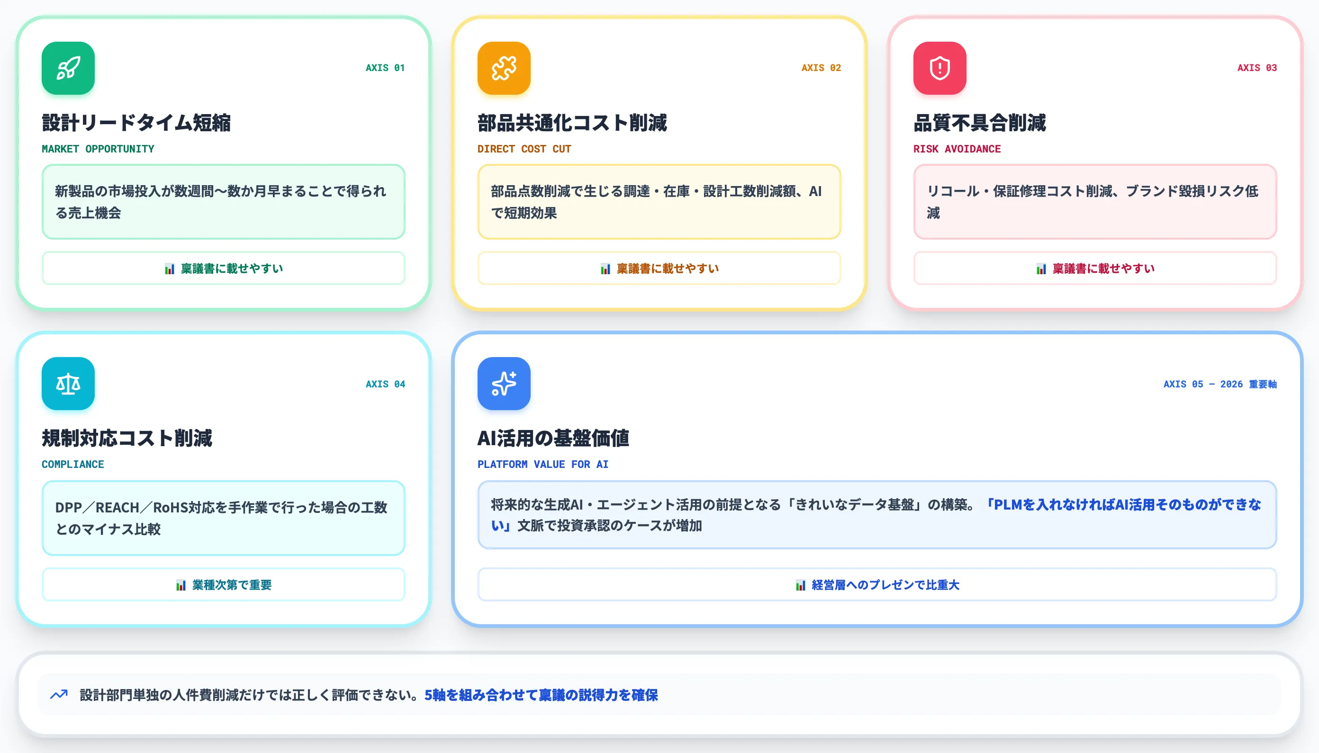Click the AXIS 05 – 2026 重要軸 label

click(x=1220, y=384)
